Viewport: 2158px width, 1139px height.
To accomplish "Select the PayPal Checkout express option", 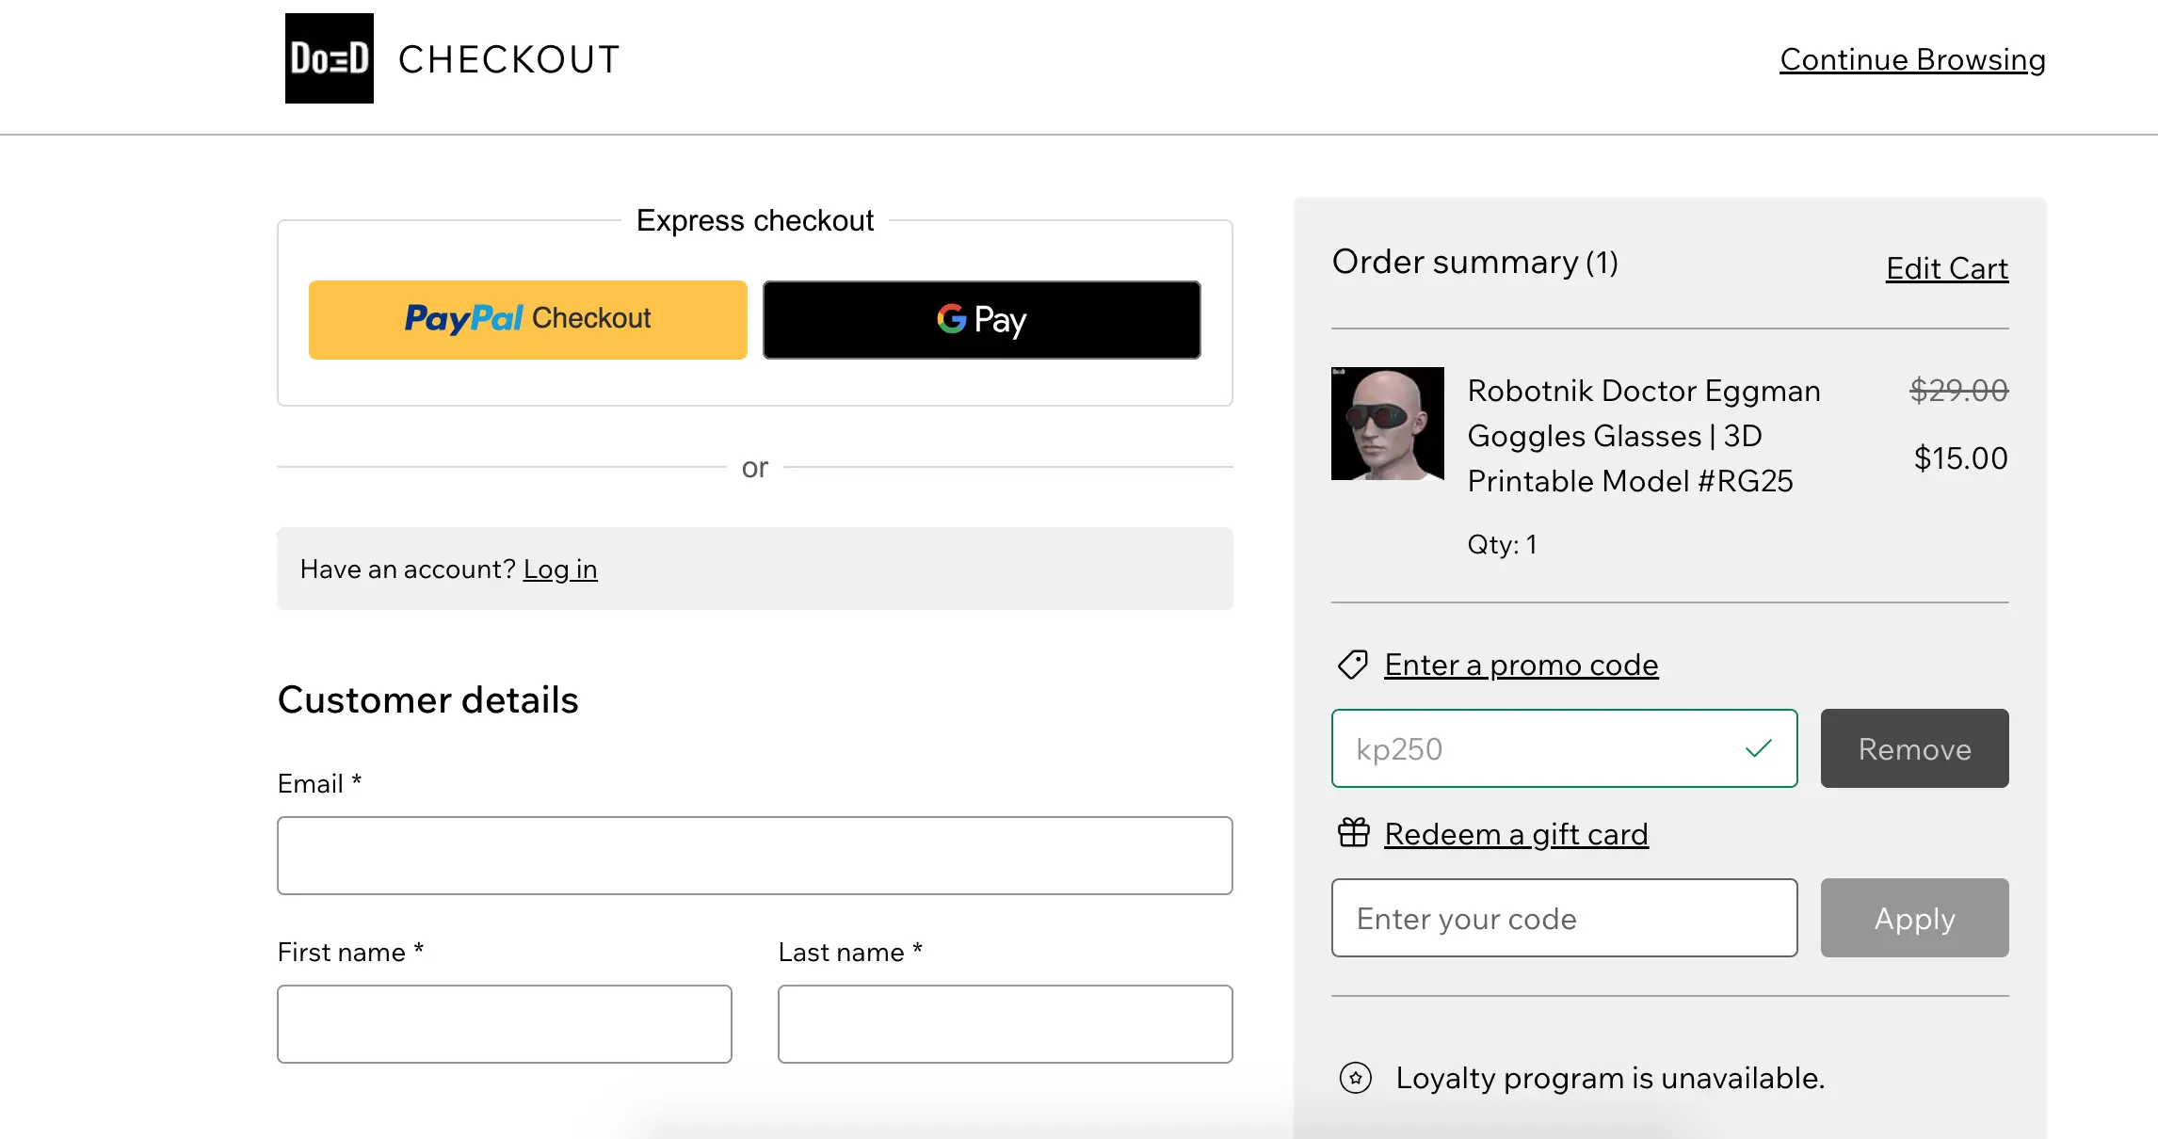I will 527,319.
